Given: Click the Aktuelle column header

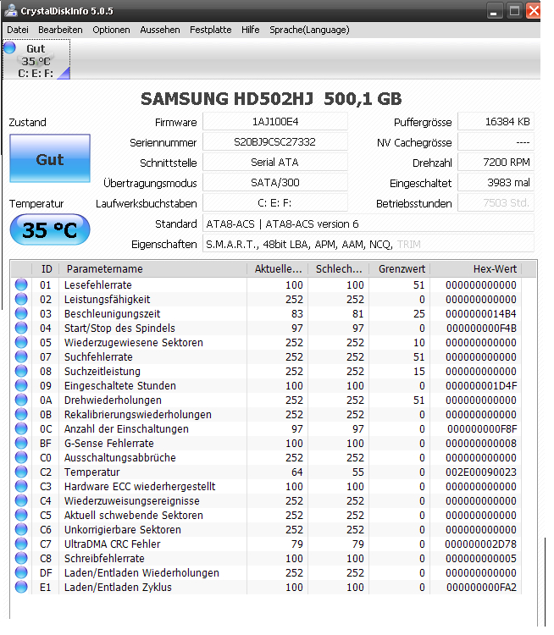Looking at the screenshot, I should point(278,269).
